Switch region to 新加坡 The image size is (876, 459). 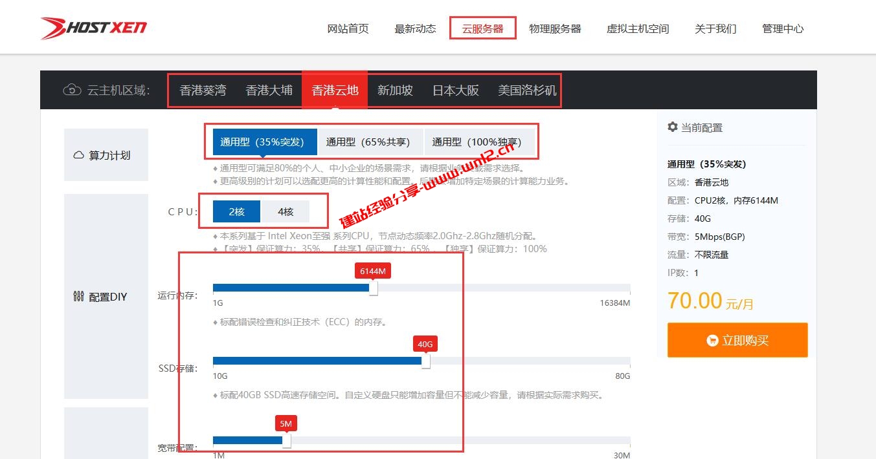(394, 91)
